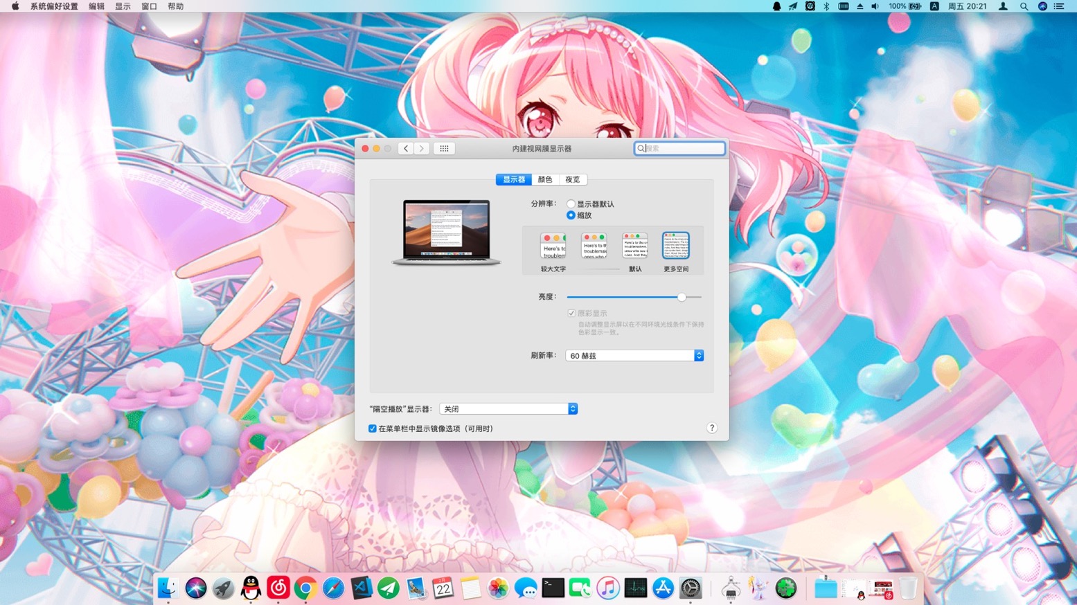Image resolution: width=1077 pixels, height=605 pixels.
Task: Open 显示 menu in menu bar
Action: pyautogui.click(x=123, y=6)
